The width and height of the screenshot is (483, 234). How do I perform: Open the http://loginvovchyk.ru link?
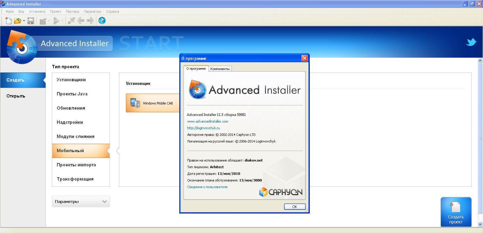(203, 128)
